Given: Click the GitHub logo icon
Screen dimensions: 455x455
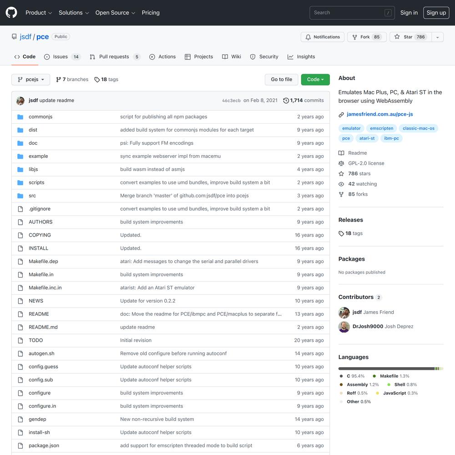Looking at the screenshot, I should (11, 12).
